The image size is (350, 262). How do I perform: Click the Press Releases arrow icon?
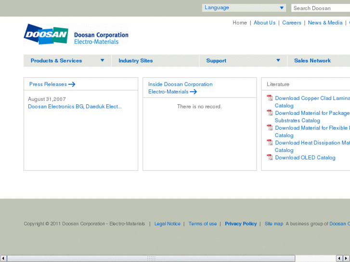point(72,84)
